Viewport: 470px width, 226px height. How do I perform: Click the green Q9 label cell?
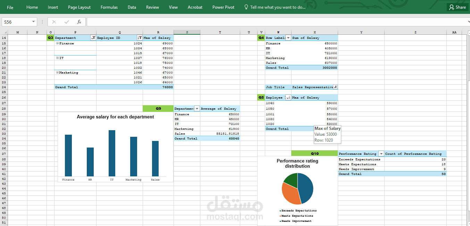pyautogui.click(x=158, y=109)
